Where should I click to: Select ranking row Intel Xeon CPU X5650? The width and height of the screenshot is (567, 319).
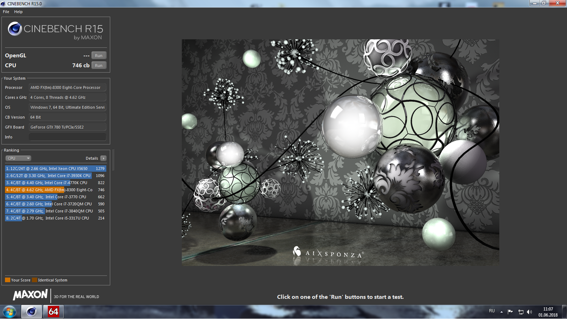[56, 169]
